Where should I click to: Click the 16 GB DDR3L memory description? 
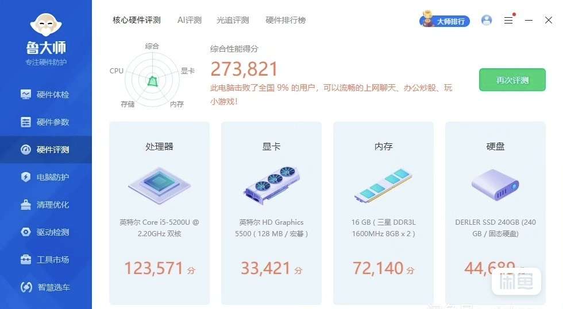click(384, 228)
